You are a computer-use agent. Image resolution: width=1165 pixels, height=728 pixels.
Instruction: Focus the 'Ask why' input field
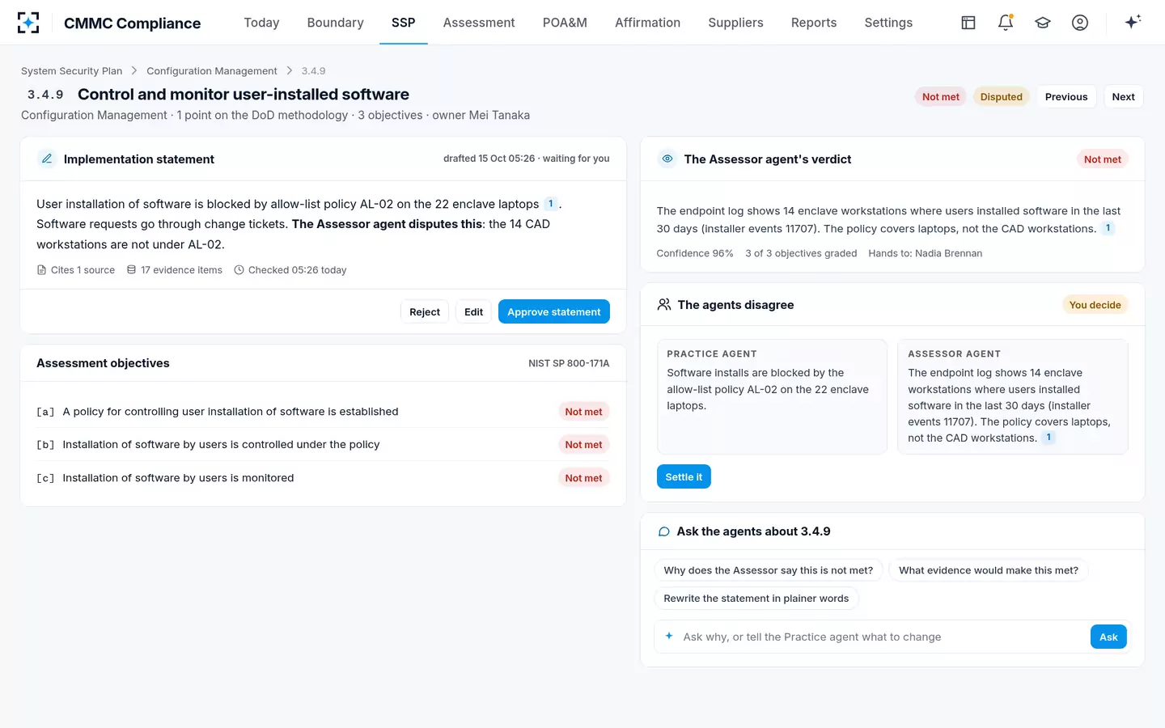tap(882, 637)
